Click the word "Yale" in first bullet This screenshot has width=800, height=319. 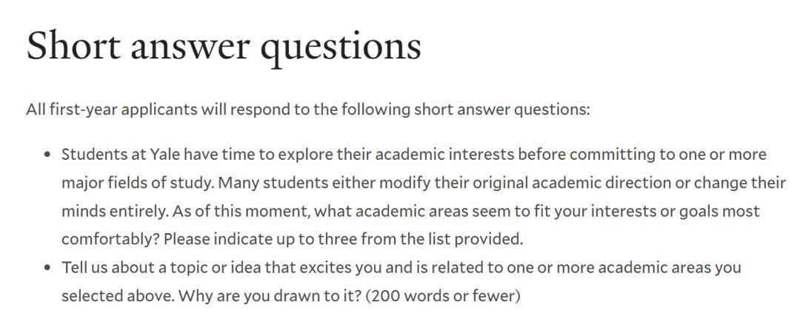coord(164,155)
